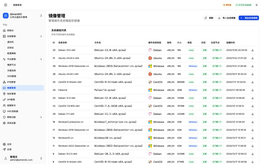Download the Palworld image
The height and width of the screenshot is (164, 262).
click(253, 90)
